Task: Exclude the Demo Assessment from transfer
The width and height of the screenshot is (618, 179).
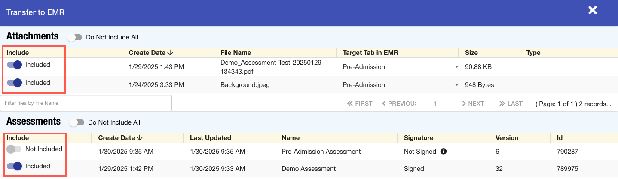Action: [x=15, y=166]
